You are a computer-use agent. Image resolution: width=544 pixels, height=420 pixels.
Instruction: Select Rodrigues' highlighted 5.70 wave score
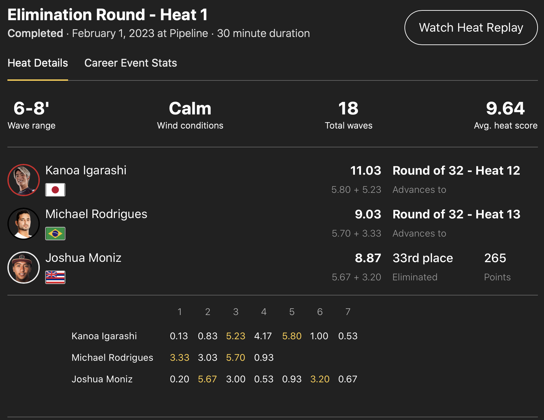(235, 357)
